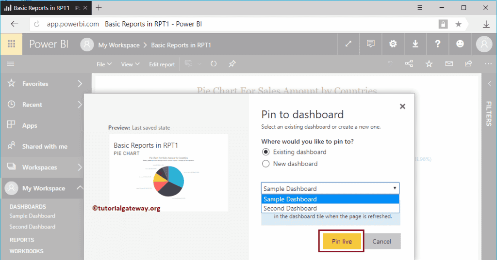Open the more options ellipsis in toolbar
The height and width of the screenshot is (260, 497).
coord(488,64)
